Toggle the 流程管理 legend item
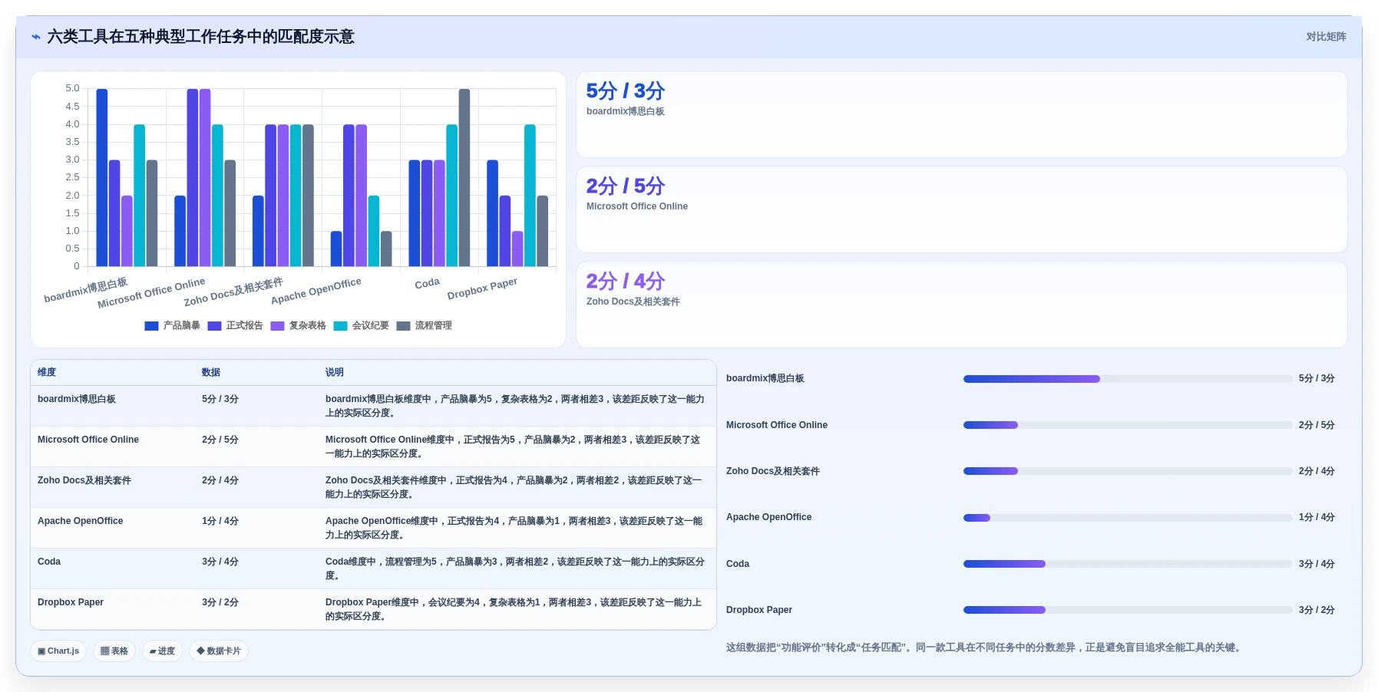Screen dimensions: 1378x692 tap(425, 326)
